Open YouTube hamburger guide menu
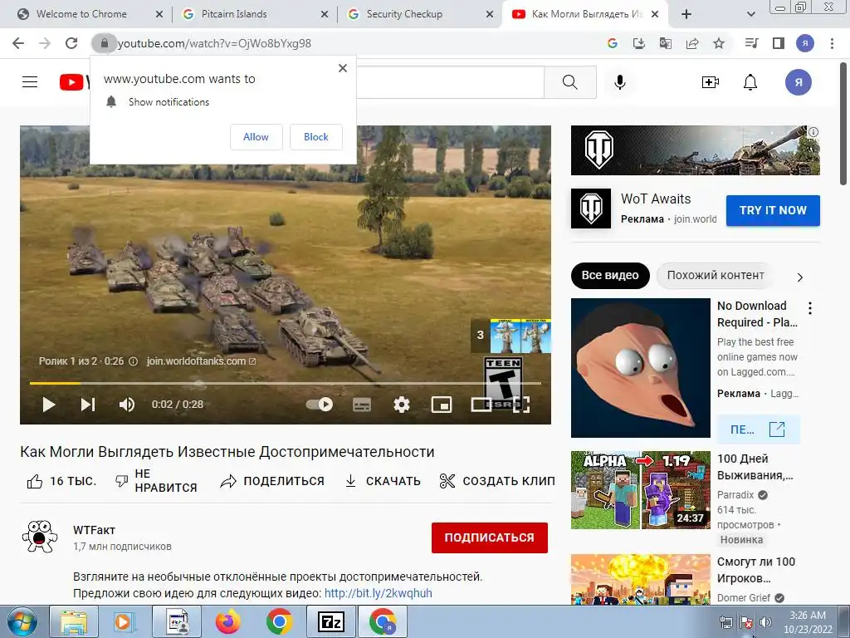Viewport: 850px width, 638px height. click(30, 82)
